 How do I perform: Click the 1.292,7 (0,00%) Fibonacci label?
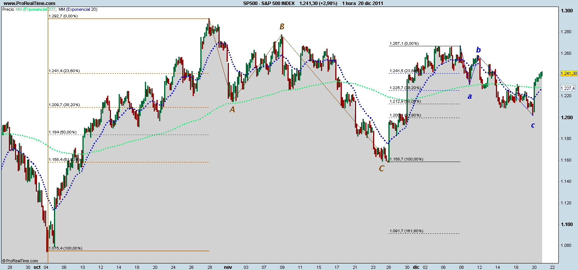click(63, 16)
